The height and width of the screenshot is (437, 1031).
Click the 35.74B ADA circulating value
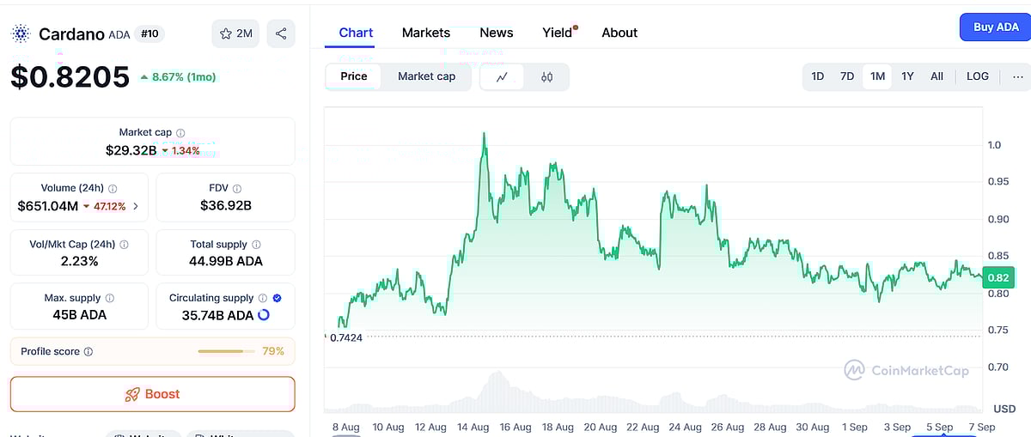(217, 315)
